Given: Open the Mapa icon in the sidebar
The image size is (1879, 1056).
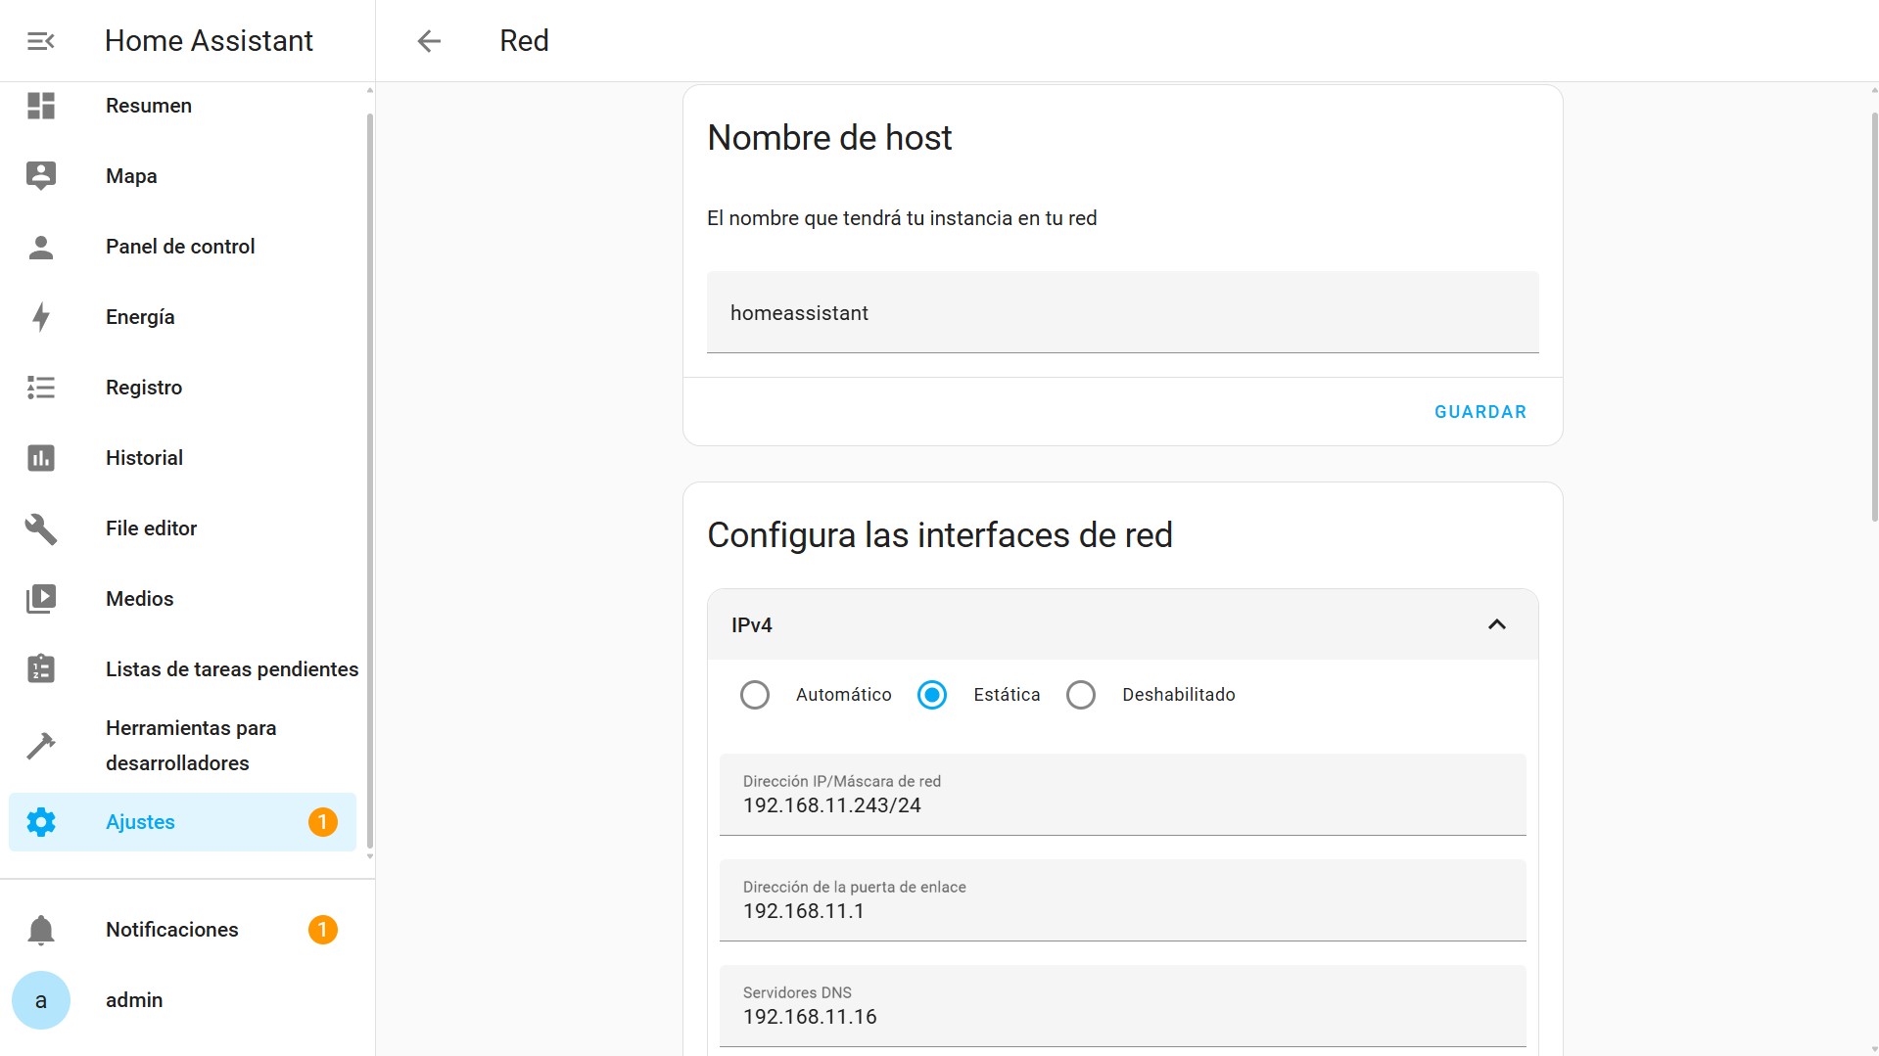Looking at the screenshot, I should pyautogui.click(x=40, y=175).
